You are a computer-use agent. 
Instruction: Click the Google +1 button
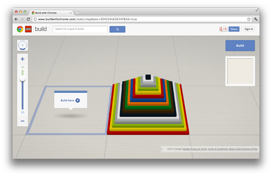tap(223, 29)
